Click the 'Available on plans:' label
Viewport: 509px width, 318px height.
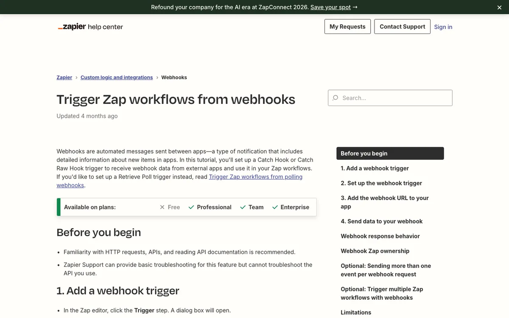click(90, 207)
